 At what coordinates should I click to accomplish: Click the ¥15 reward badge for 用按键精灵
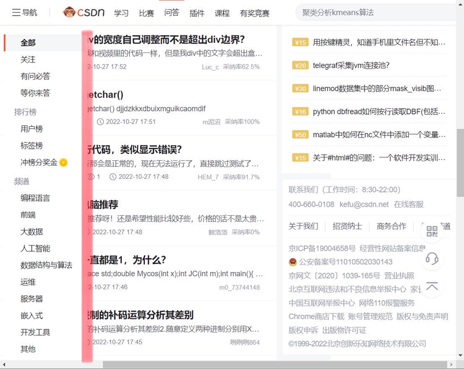(300, 42)
